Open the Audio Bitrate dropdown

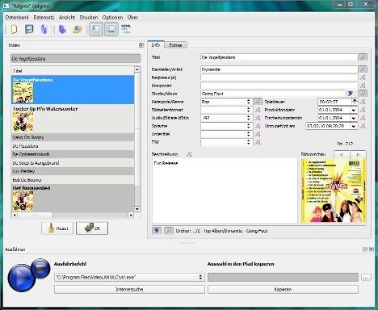click(226, 118)
